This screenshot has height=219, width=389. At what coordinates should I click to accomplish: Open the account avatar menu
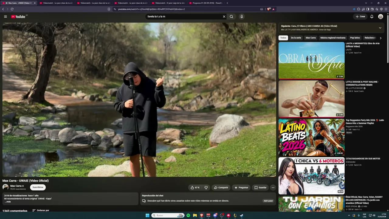[x=380, y=16]
